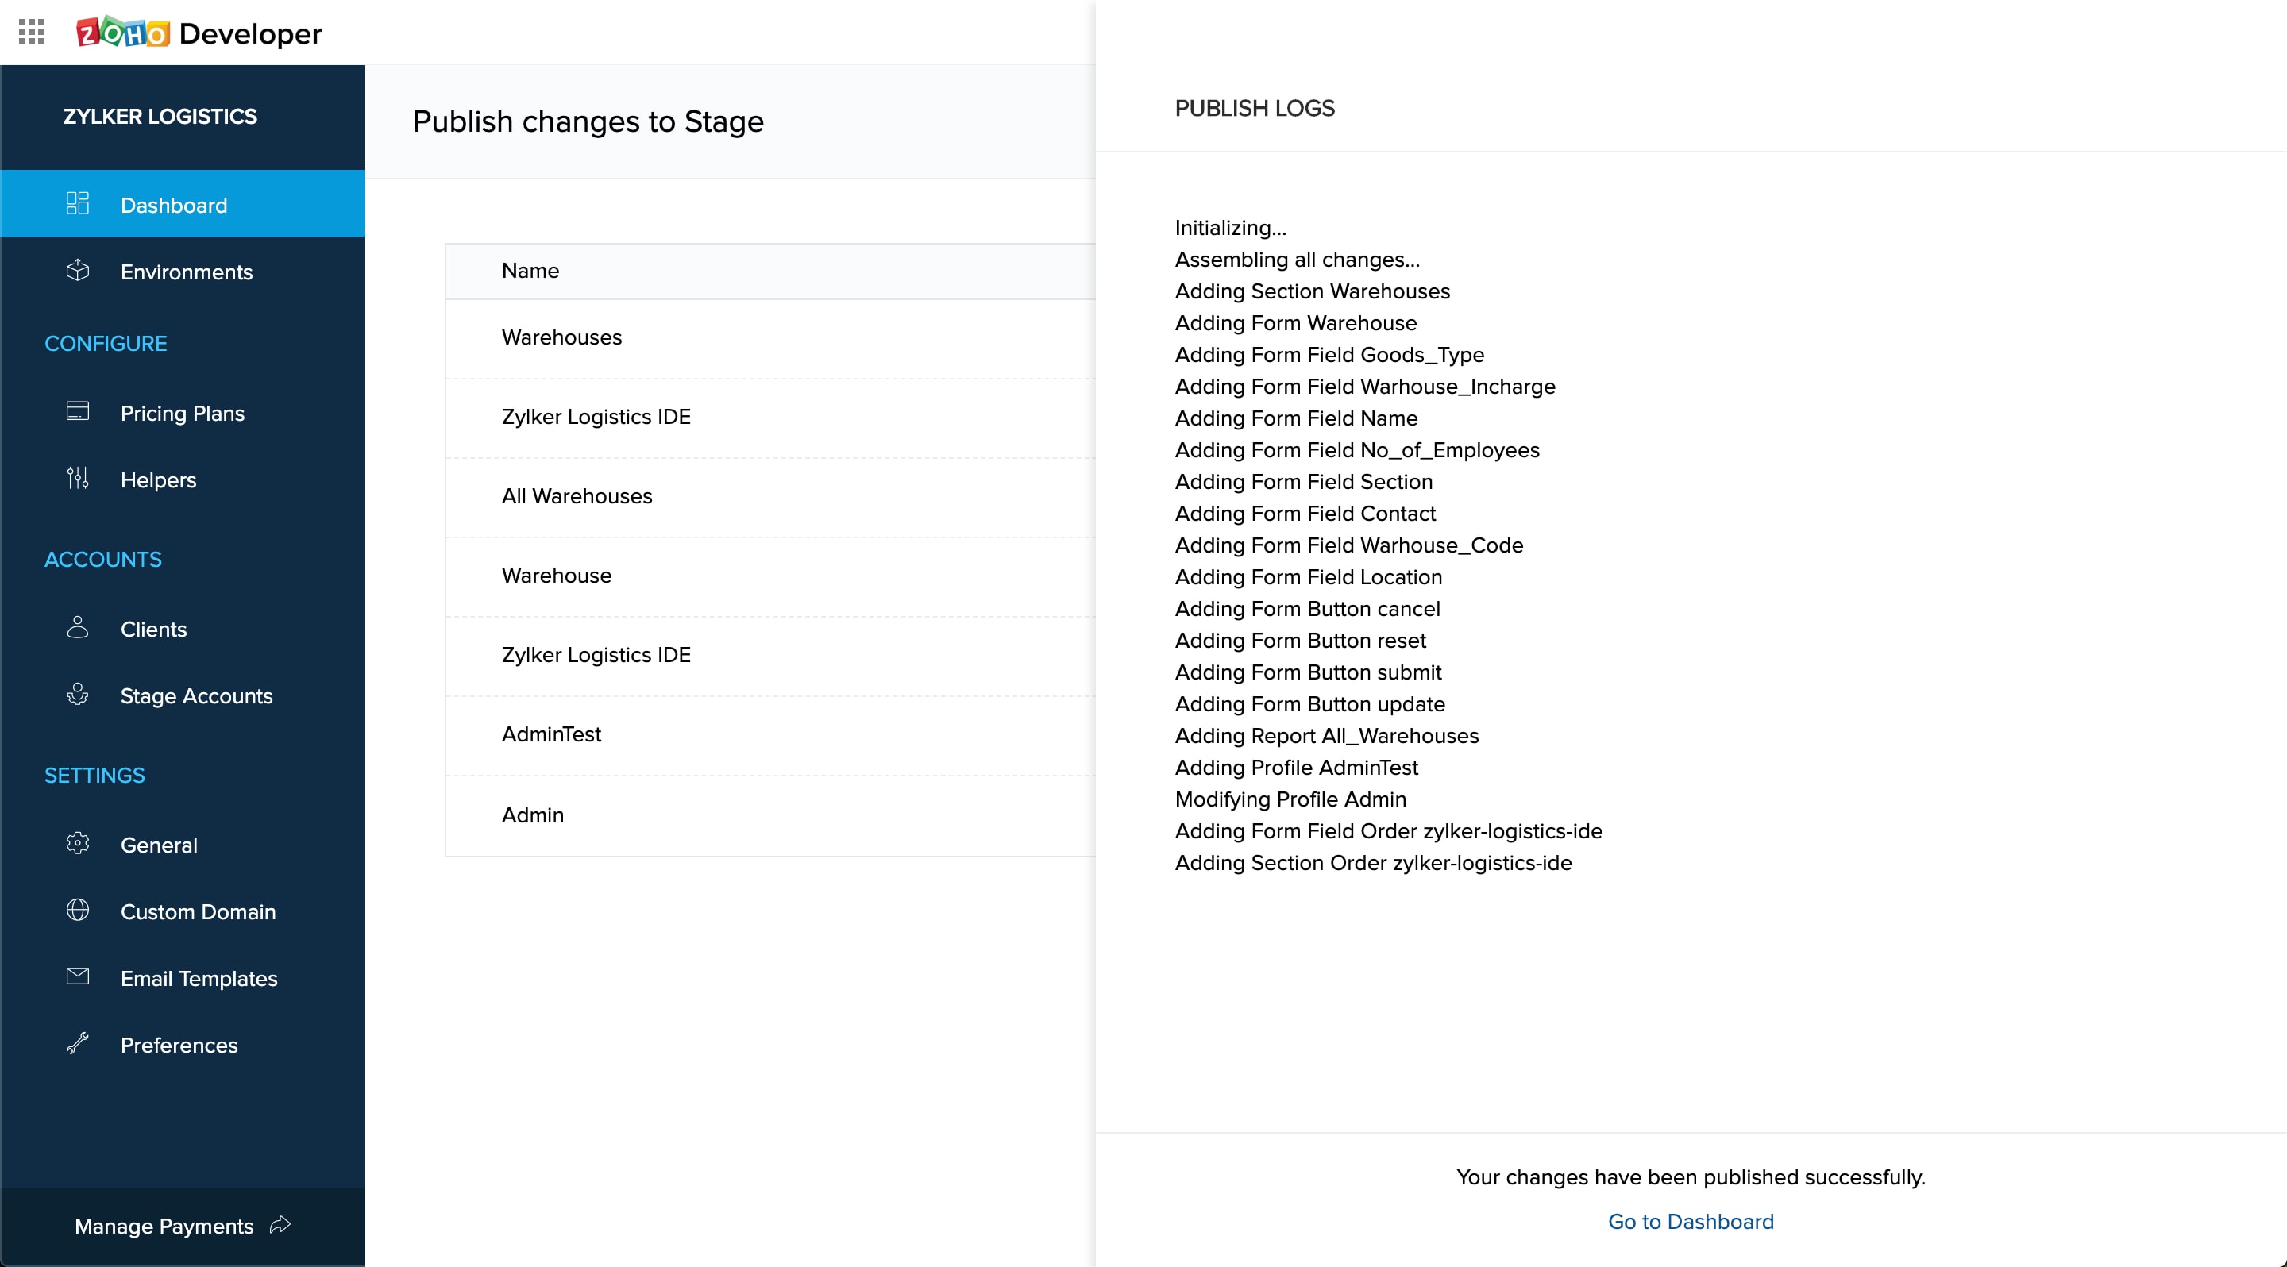Click the 'Adding Form Field Location' log line
This screenshot has width=2287, height=1267.
click(x=1309, y=576)
